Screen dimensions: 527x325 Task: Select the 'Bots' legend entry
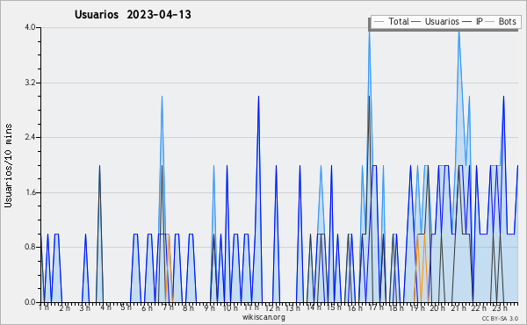(507, 21)
